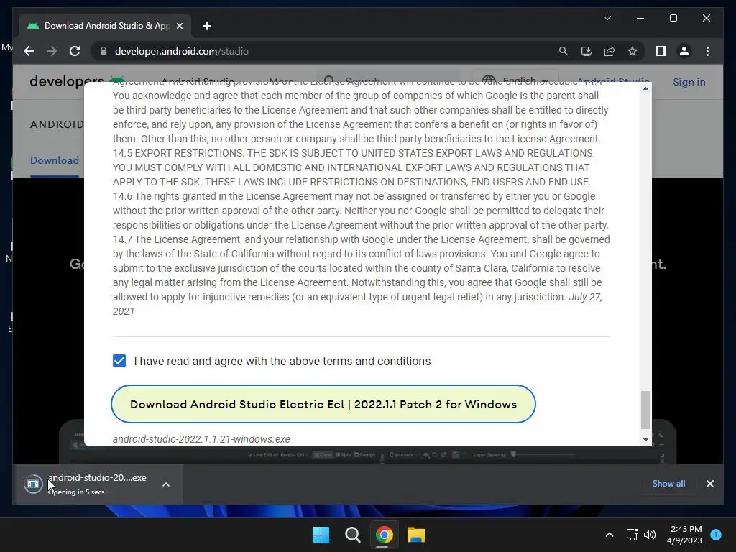
Task: Click the agree with terms label text
Action: point(282,361)
